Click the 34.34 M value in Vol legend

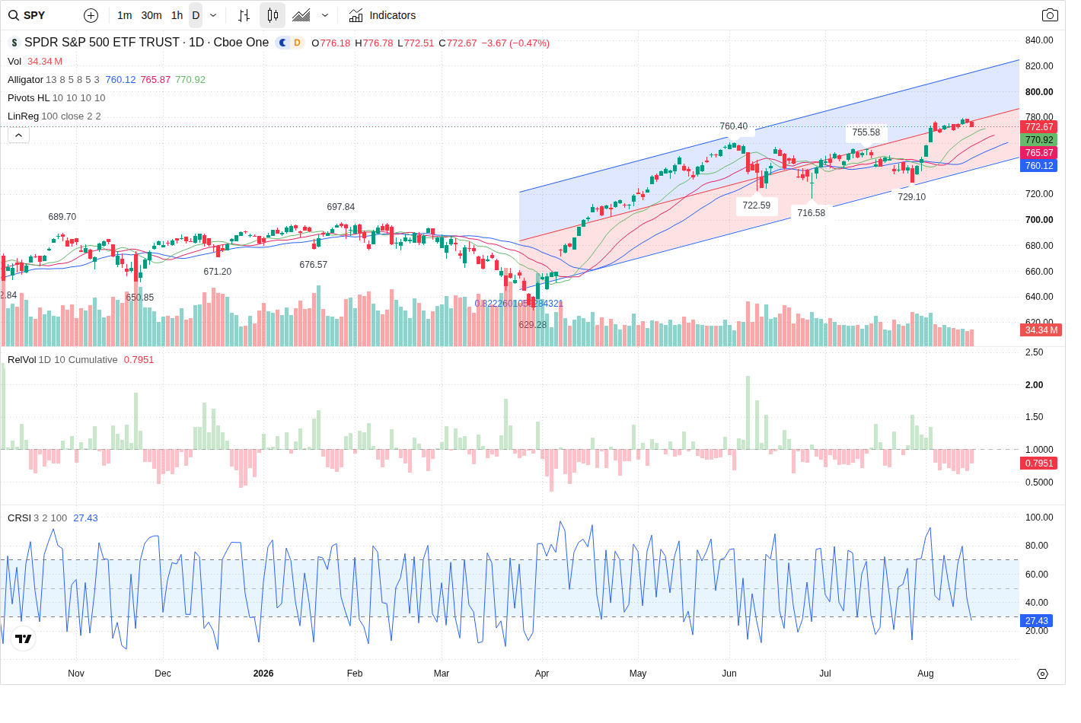click(45, 62)
